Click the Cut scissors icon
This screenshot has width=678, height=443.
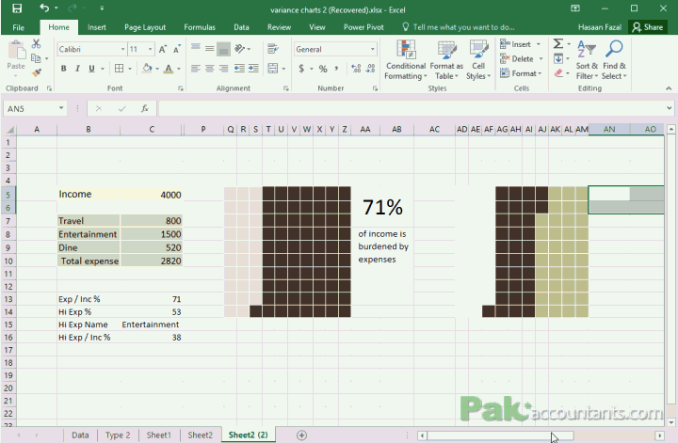37,43
